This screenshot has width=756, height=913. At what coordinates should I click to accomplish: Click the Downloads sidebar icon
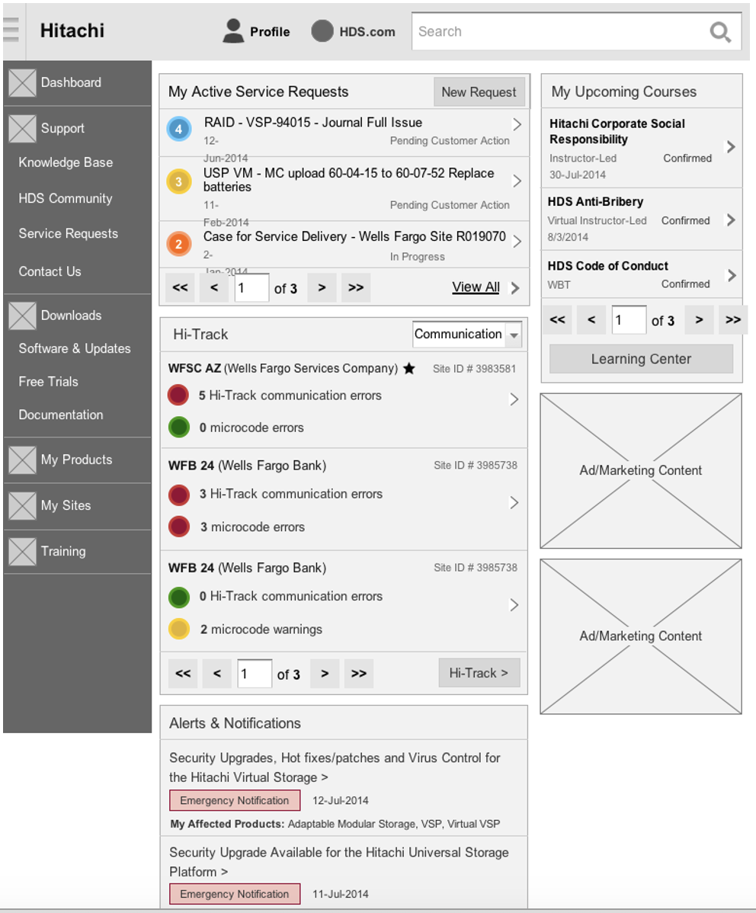point(21,316)
